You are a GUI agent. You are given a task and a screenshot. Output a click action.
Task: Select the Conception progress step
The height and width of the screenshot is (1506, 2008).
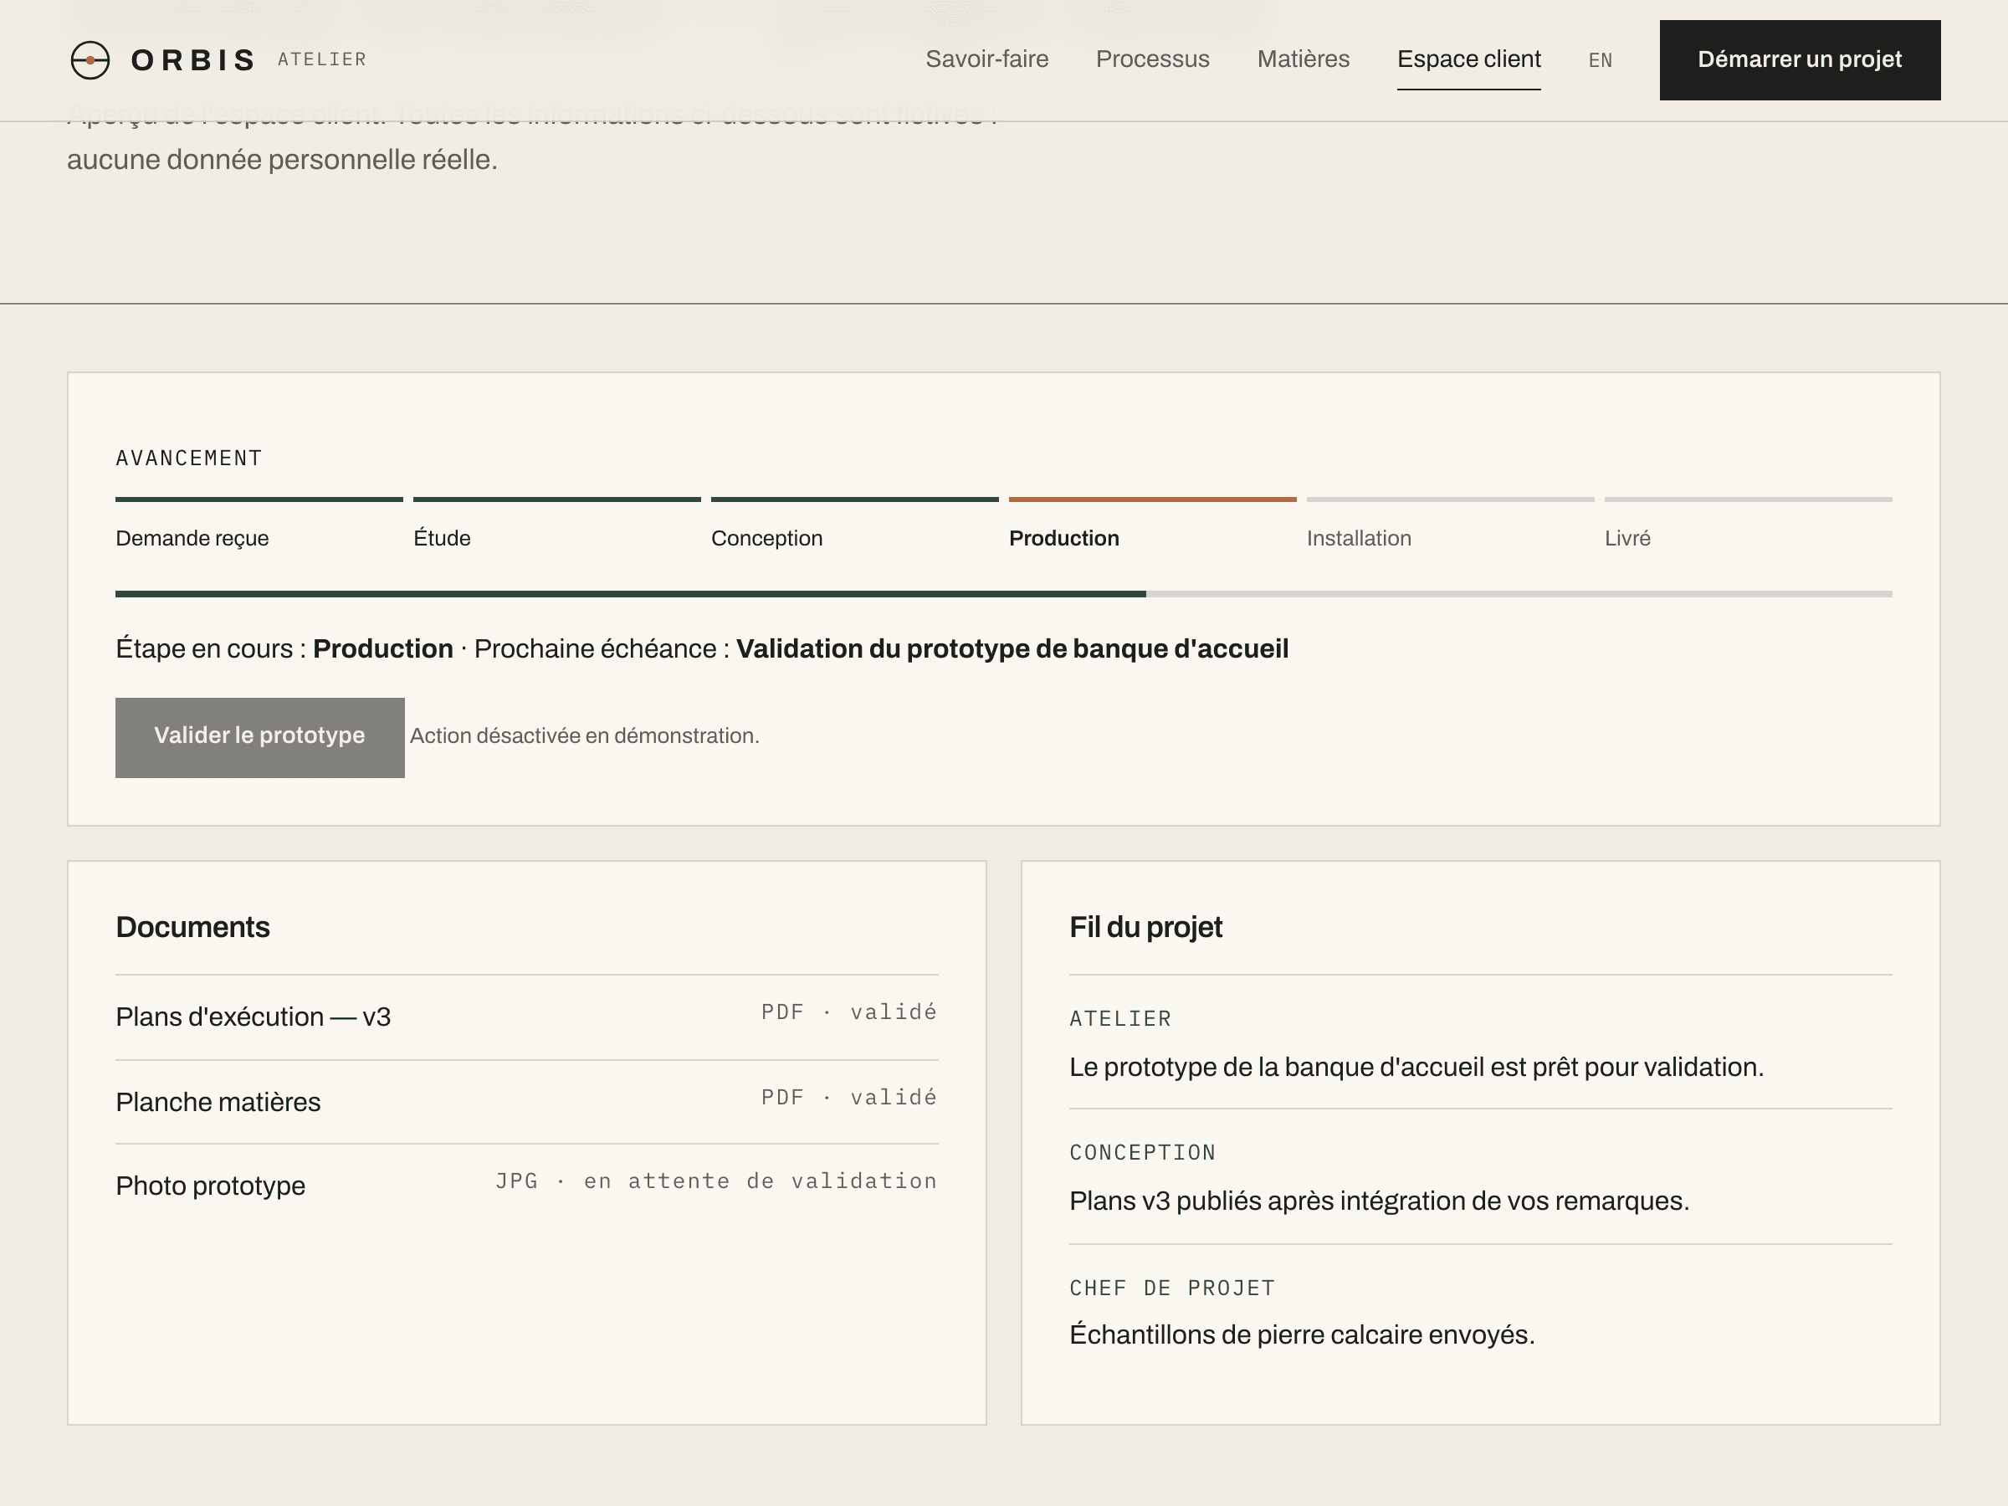point(854,524)
